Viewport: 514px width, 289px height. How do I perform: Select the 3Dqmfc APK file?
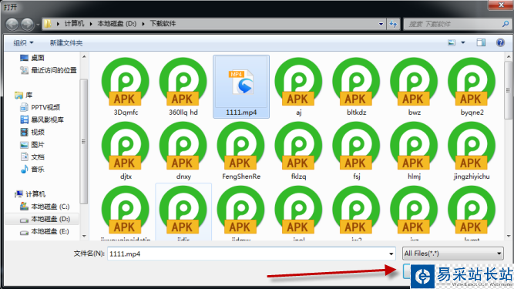coord(126,87)
